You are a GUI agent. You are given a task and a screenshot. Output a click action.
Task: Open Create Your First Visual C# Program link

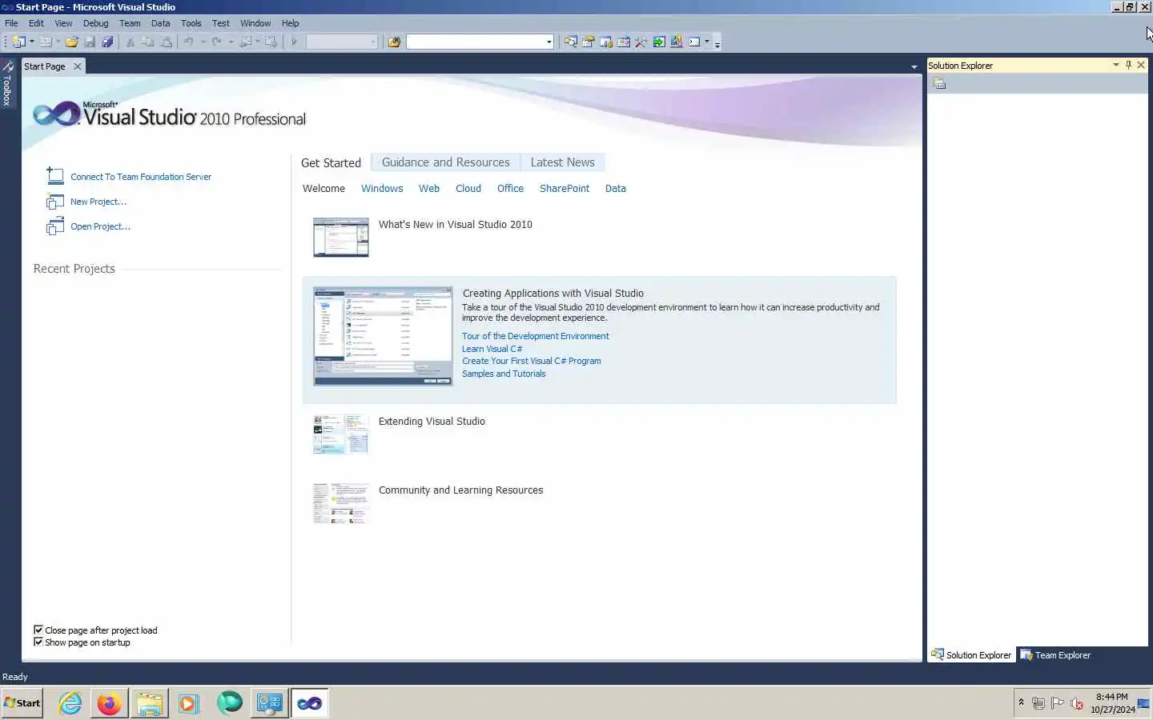click(531, 361)
